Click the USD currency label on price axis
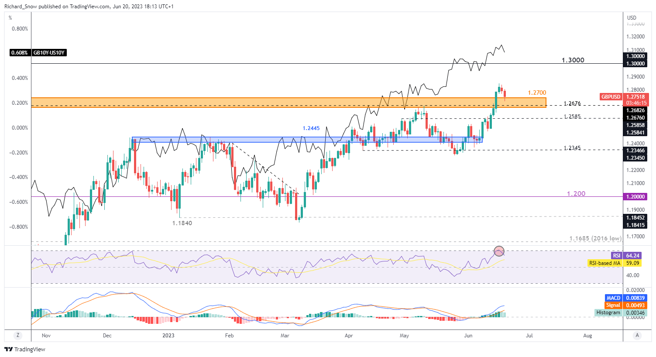 point(632,18)
